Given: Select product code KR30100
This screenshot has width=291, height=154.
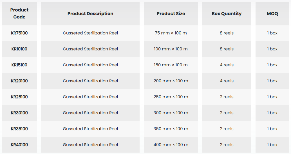Looking at the screenshot, I should [x=19, y=113].
